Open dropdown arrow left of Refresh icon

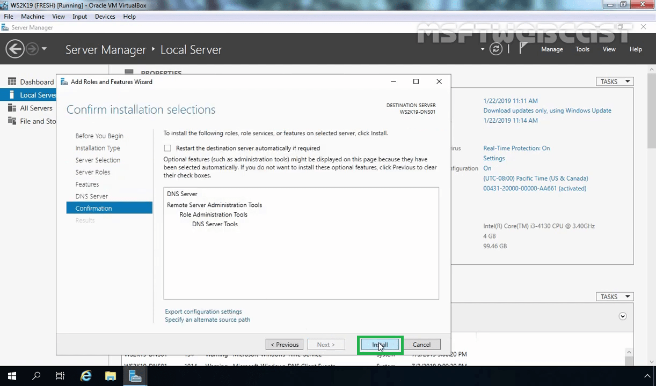coord(482,49)
